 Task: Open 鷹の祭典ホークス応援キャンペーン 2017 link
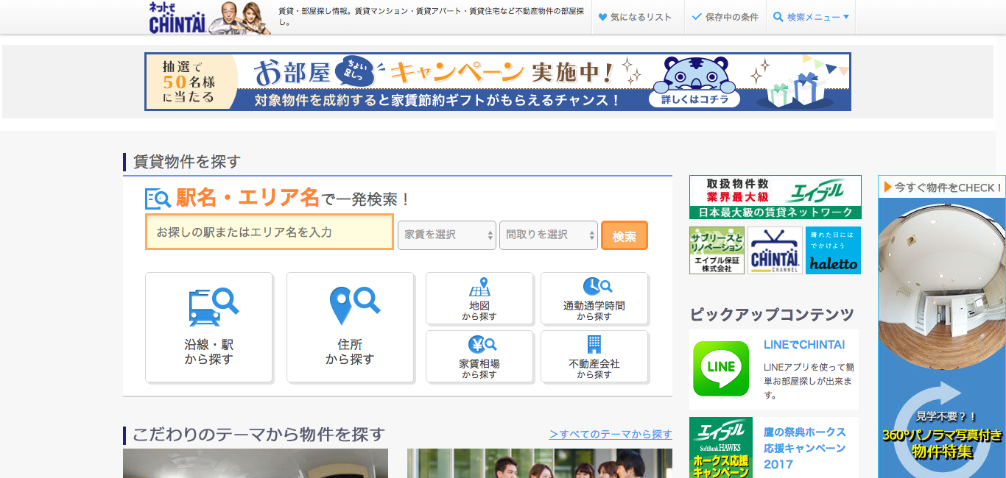coord(805,448)
